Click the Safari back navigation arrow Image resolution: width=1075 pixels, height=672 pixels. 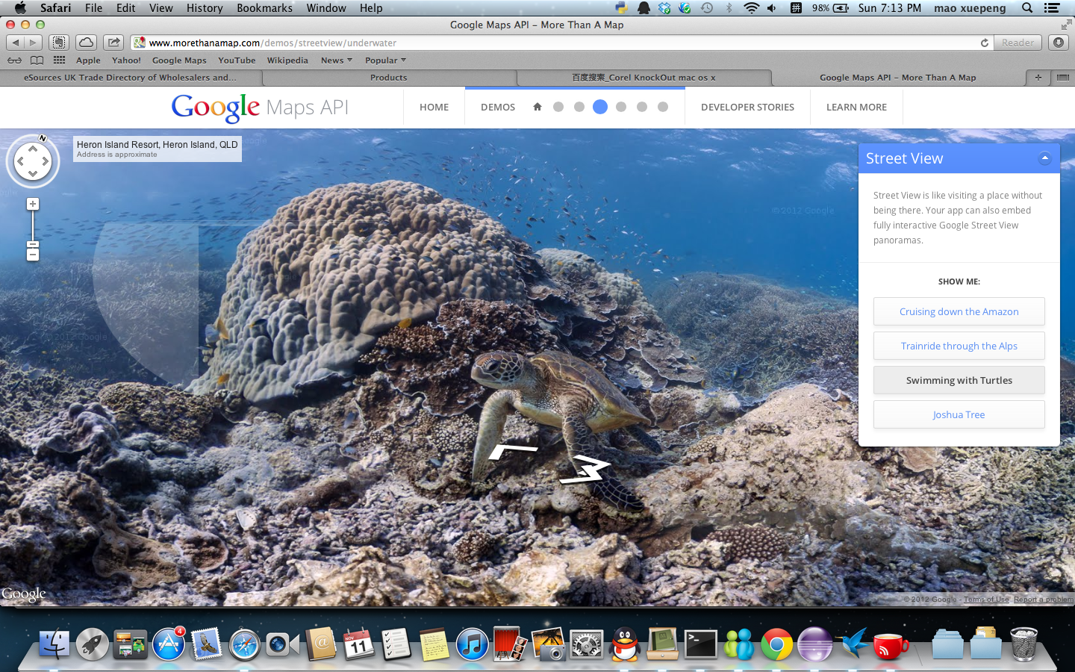click(x=16, y=43)
